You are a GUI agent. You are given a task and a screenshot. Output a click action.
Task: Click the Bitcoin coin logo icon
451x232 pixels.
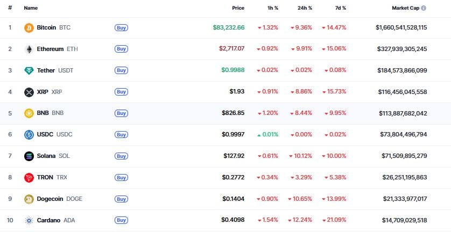coord(29,27)
